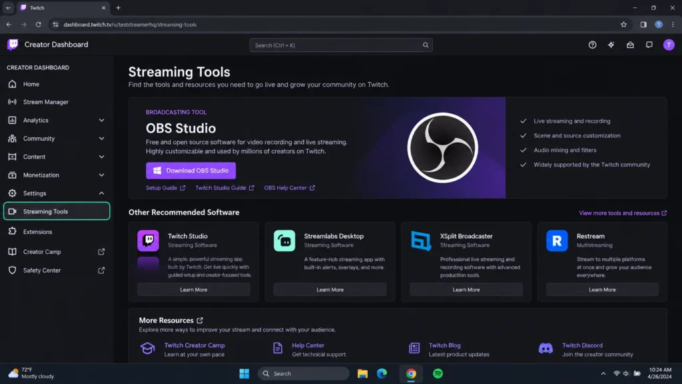Expand the Community sidebar section chevron
682x384 pixels.
tap(101, 139)
